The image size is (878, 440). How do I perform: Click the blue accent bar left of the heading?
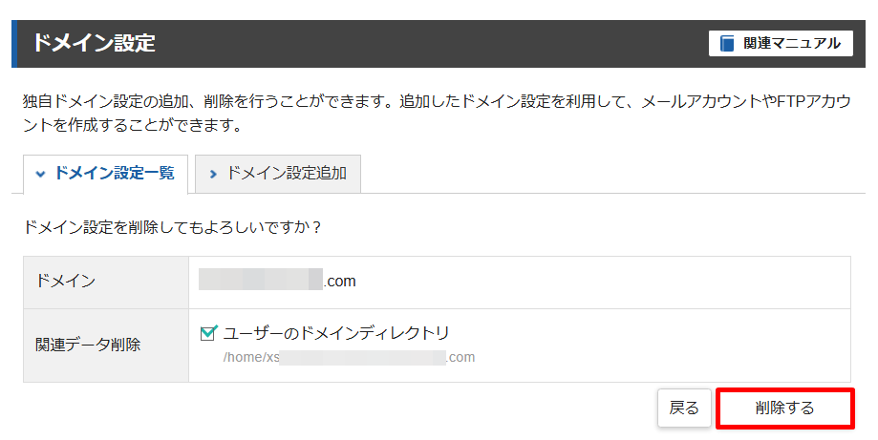(x=14, y=44)
